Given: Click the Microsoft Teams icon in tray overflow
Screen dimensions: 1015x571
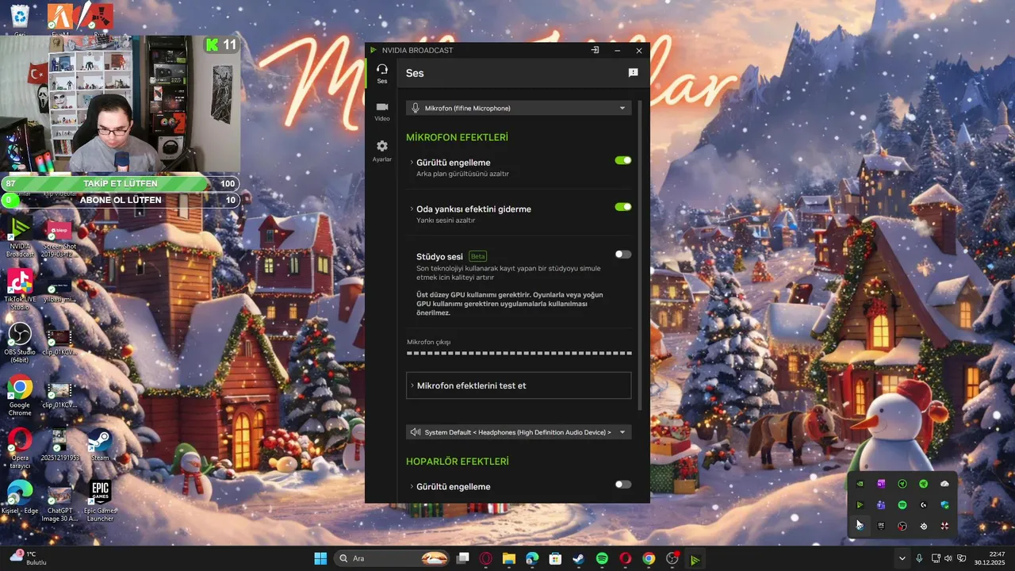Looking at the screenshot, I should [881, 505].
